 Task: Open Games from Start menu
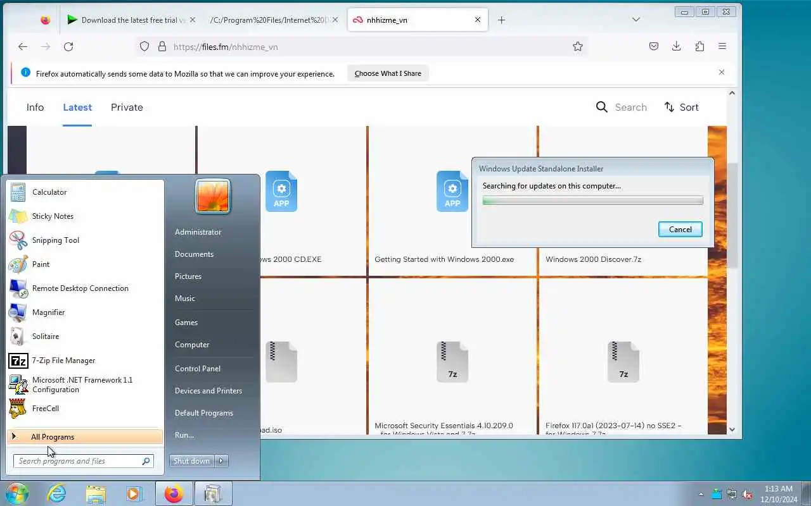186,323
